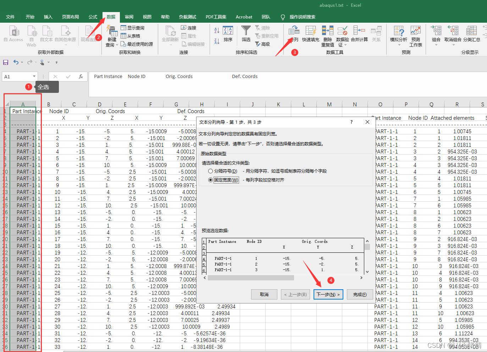The image size is (487, 352).
Task: Click the Sort A to Z icon
Action: [217, 31]
